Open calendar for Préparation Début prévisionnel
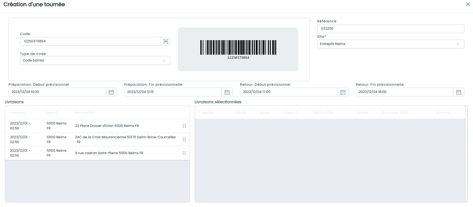The image size is (473, 207). pyautogui.click(x=111, y=92)
